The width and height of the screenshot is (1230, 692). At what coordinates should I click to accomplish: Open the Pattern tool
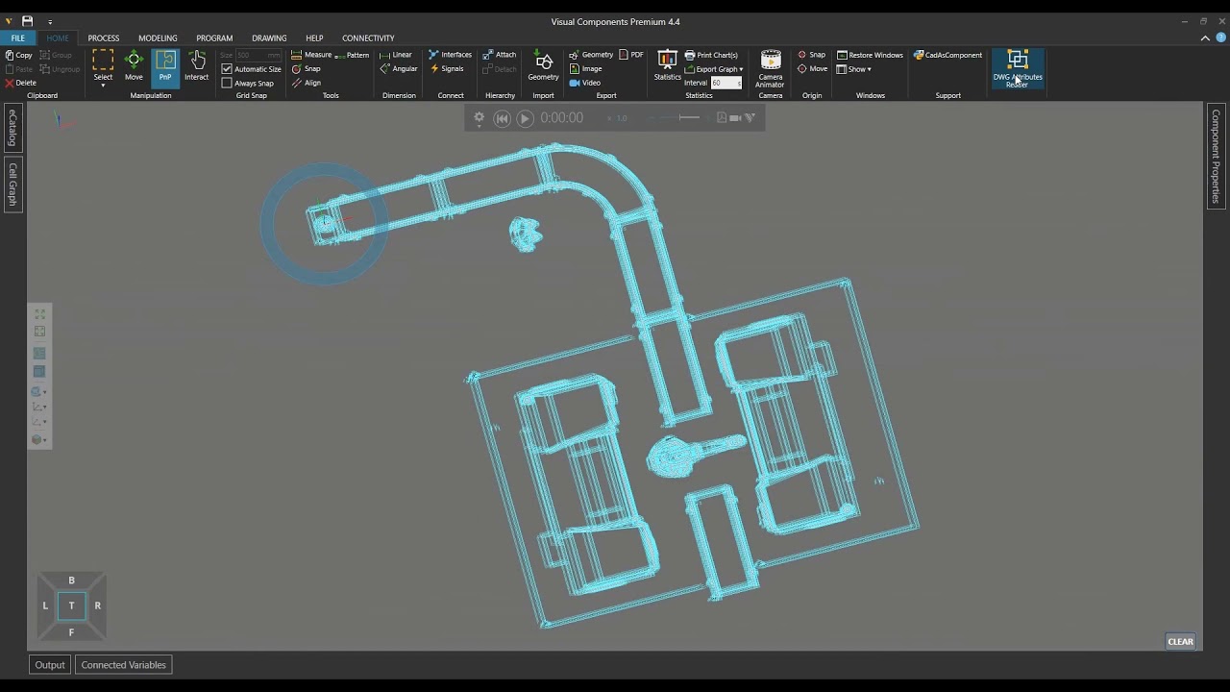[352, 55]
